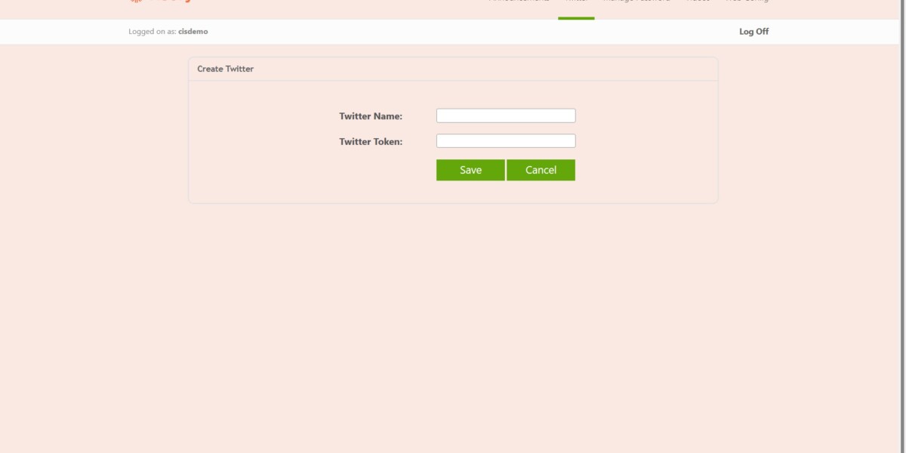The width and height of the screenshot is (906, 453).
Task: Focus the Twitter Token text box
Action: coord(506,141)
